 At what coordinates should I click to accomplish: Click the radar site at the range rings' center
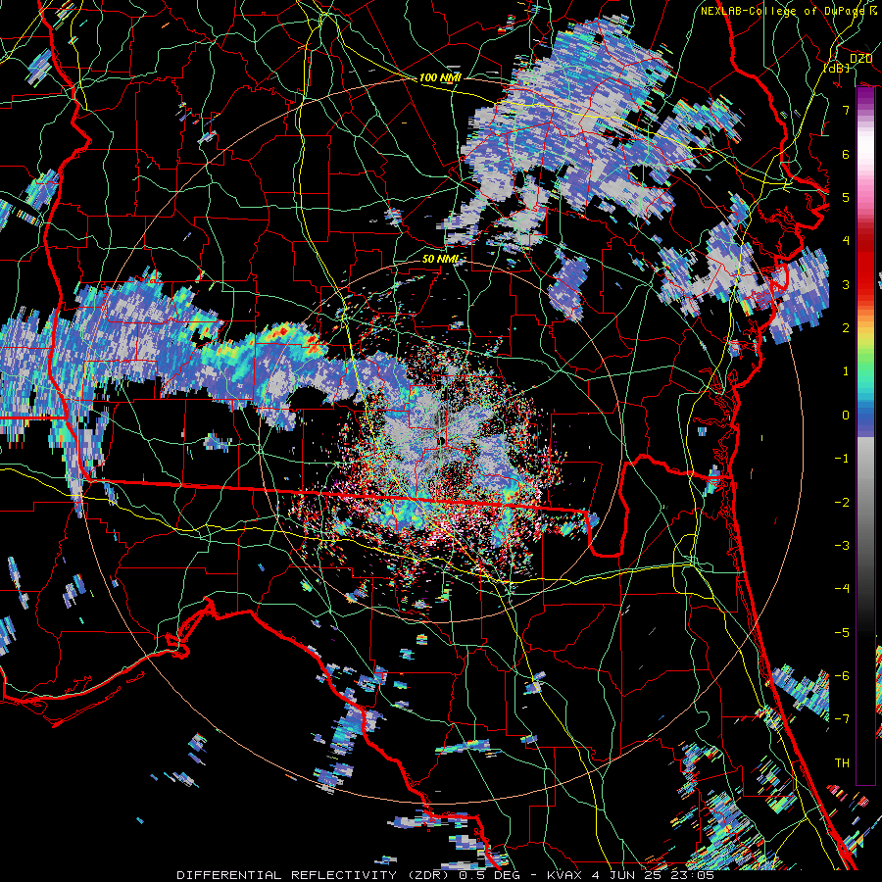(x=442, y=440)
